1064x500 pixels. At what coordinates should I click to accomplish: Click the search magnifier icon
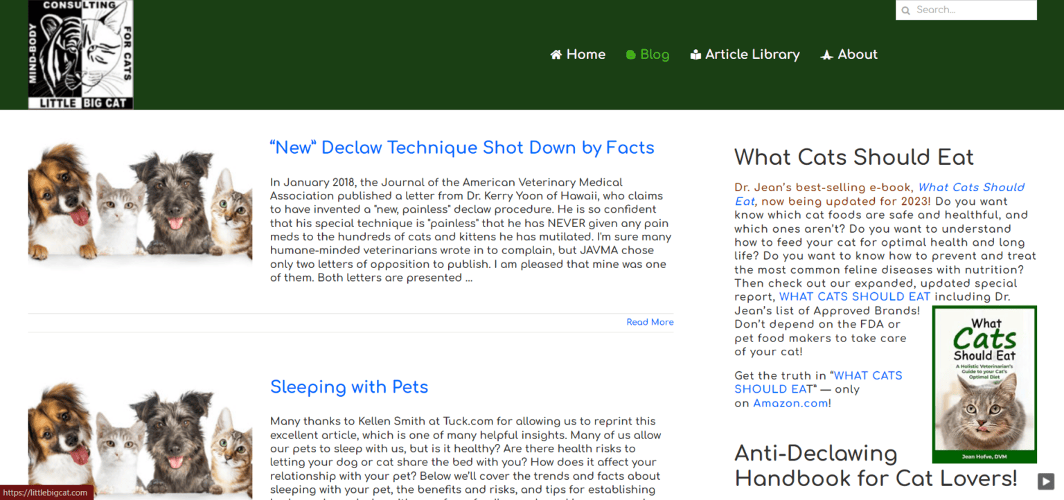906,10
